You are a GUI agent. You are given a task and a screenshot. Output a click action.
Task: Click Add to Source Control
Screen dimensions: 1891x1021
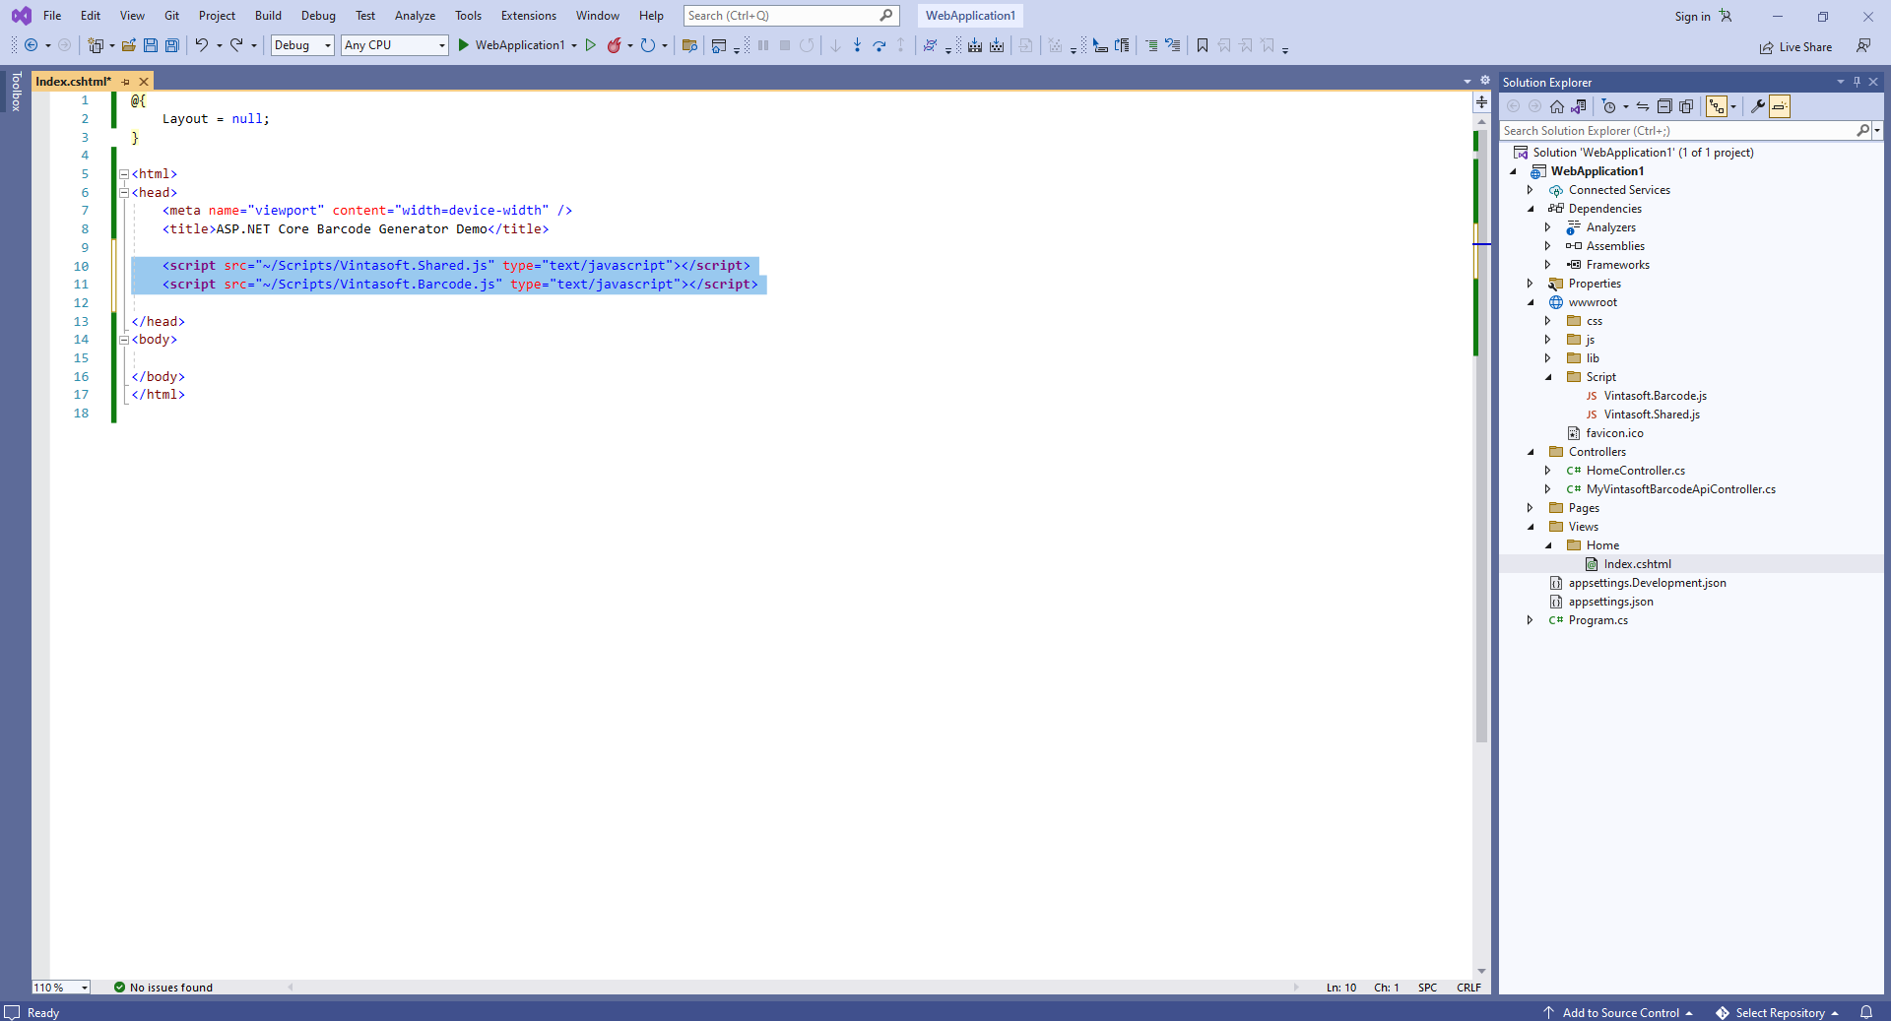tap(1620, 1012)
